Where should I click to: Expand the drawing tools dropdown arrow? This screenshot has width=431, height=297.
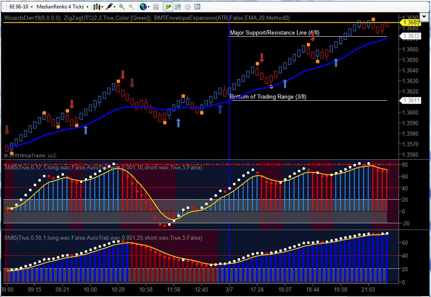point(114,7)
